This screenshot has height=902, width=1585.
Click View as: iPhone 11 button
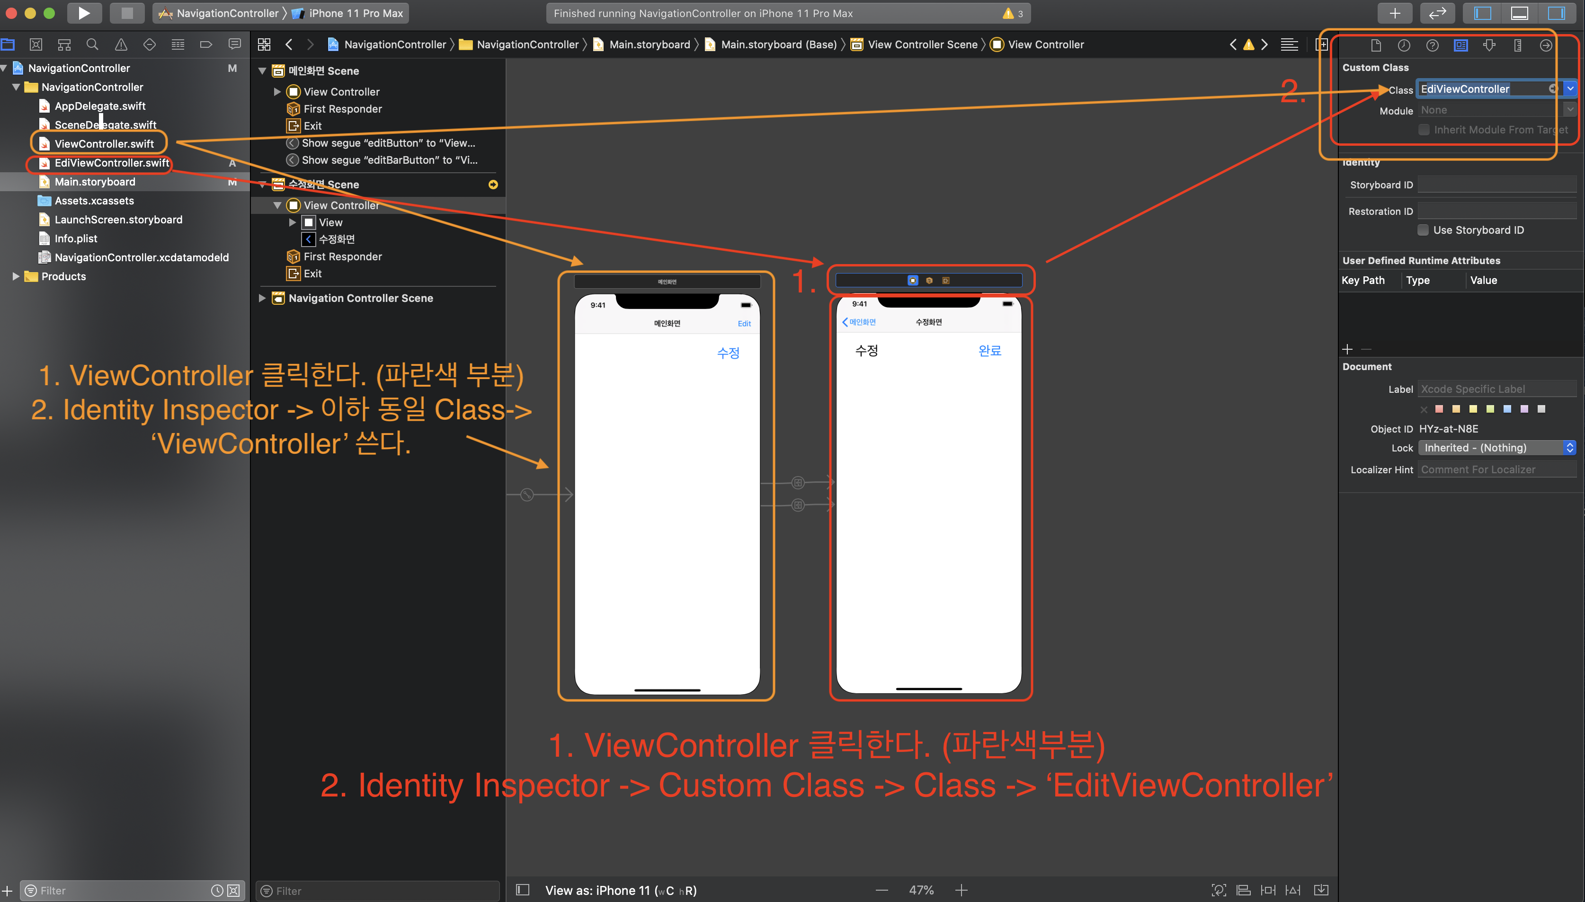(x=620, y=890)
